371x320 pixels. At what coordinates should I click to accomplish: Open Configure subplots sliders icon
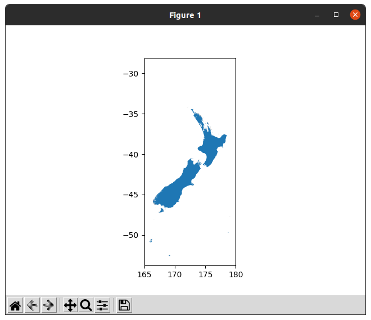click(102, 305)
